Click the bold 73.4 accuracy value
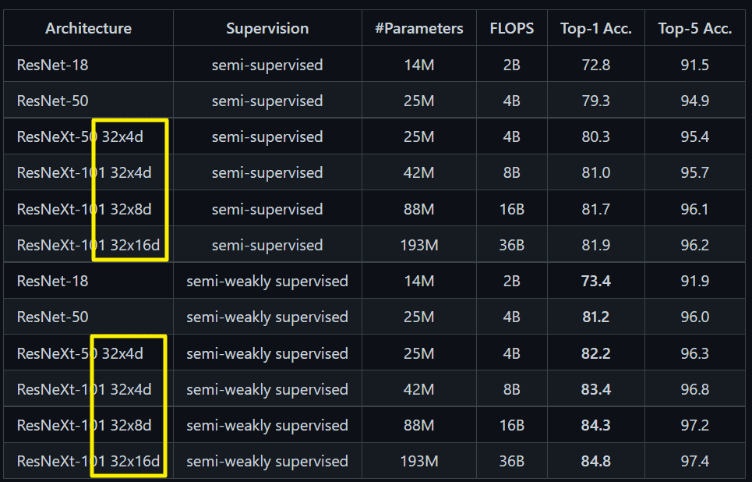Screen dimensions: 752x482 pyautogui.click(x=595, y=281)
